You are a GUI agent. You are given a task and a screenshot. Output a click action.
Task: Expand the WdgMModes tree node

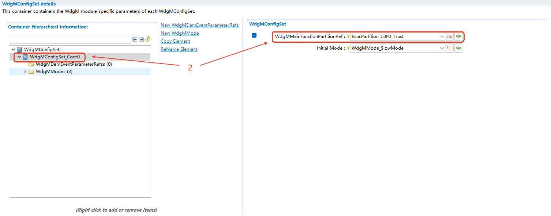[25, 71]
